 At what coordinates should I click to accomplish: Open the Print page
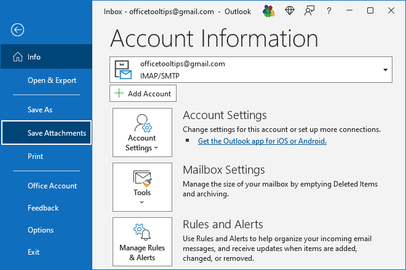35,156
